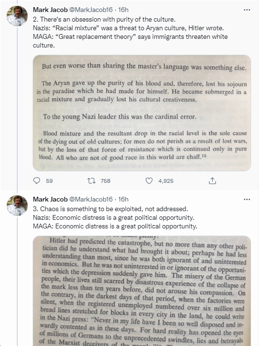The height and width of the screenshot is (346, 265).
Task: Like the tweet with 4,925 likes
Action: tap(149, 181)
